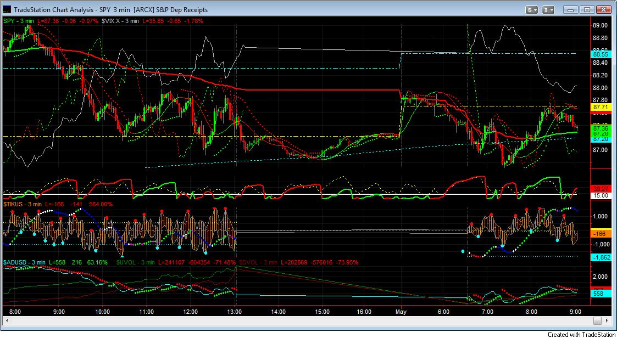Open the S dropdown in title bar
This screenshot has height=338, width=617.
pyautogui.click(x=533, y=10)
